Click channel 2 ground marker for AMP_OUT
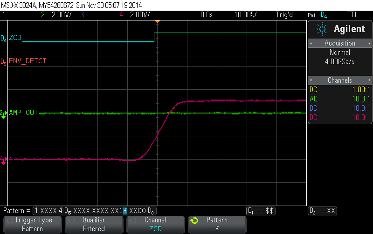This screenshot has width=373, height=234. [4, 113]
